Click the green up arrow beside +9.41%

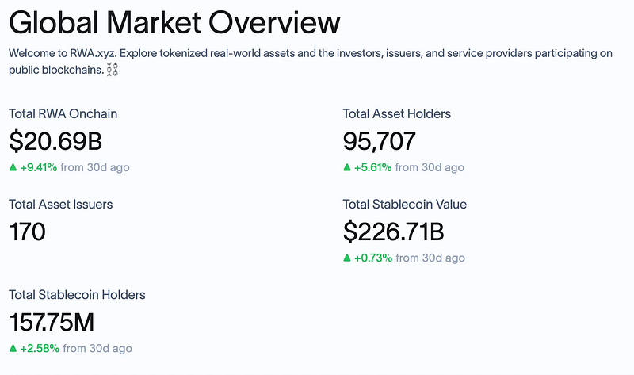click(x=13, y=167)
